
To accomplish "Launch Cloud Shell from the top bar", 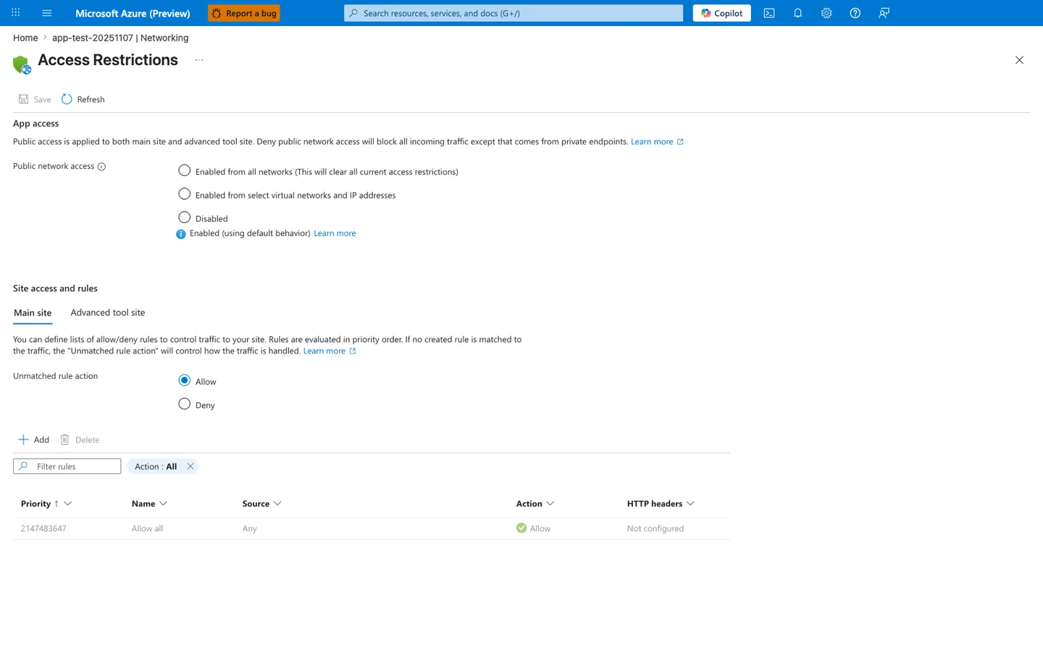I will pyautogui.click(x=769, y=13).
